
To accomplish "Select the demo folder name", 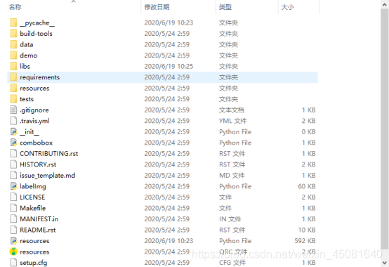I will [29, 56].
